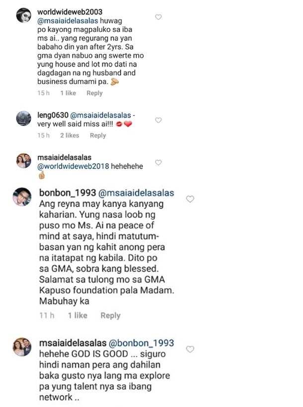
Task: Open worldwideweb2003's profile picture
Action: click(x=24, y=15)
